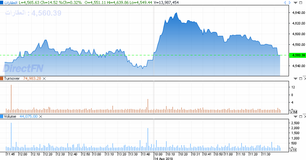Click the orange Turnover color swatch
Image resolution: width=306 pixels, height=160 pixels.
[x=2, y=78]
